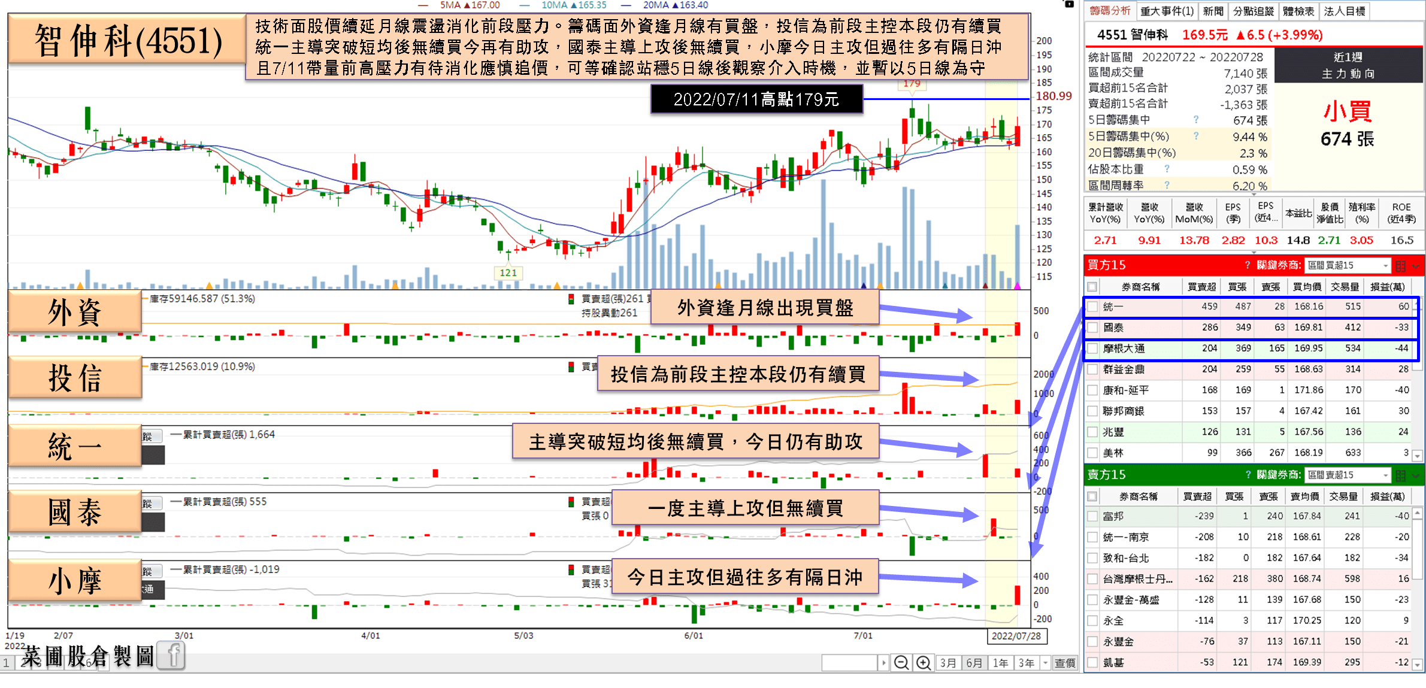Image resolution: width=1426 pixels, height=688 pixels.
Task: Check the box for broker 群益金鼎
Action: pos(1093,369)
